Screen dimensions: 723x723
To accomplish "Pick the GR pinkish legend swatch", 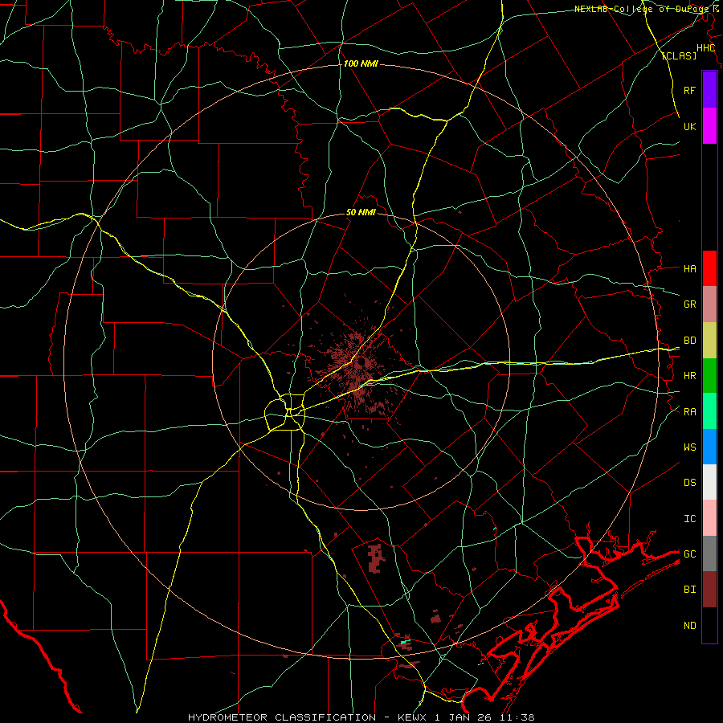I will 709,304.
